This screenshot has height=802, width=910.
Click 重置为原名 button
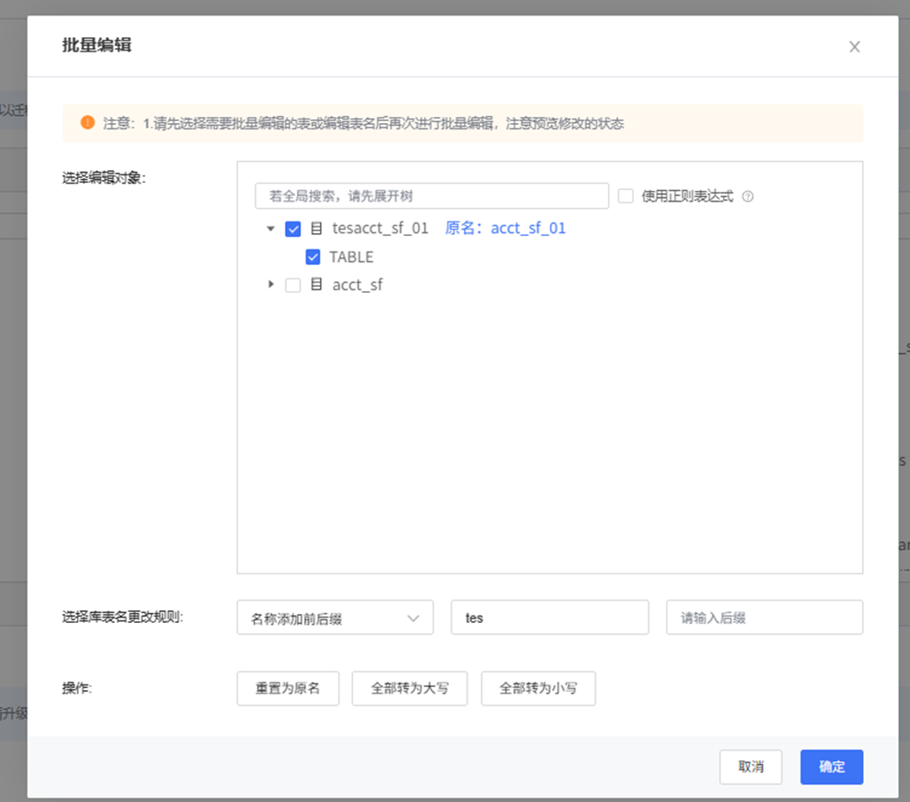(x=288, y=688)
